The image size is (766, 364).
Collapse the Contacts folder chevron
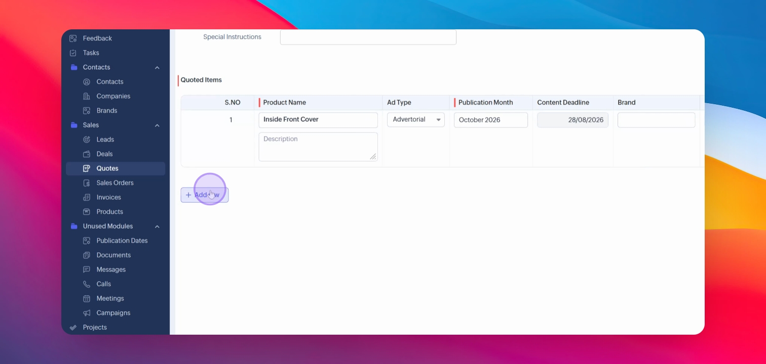coord(157,68)
